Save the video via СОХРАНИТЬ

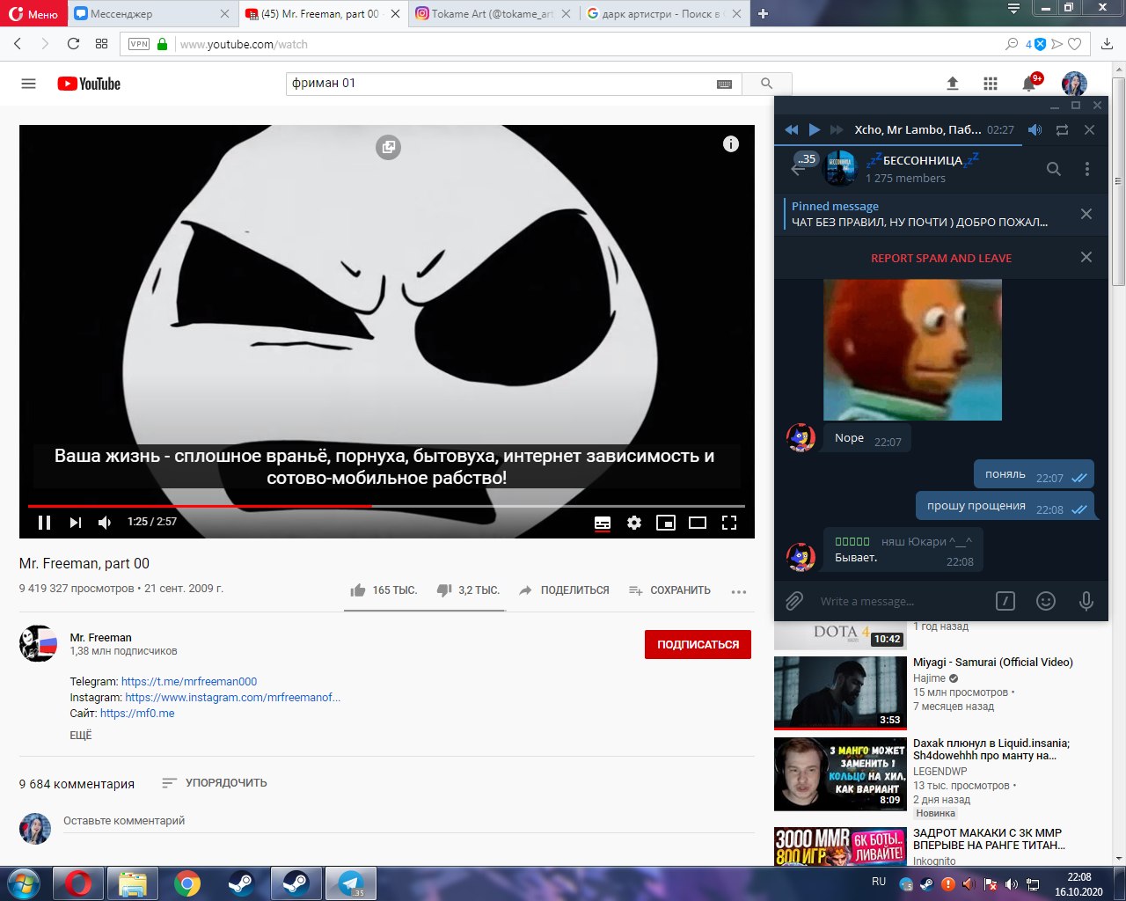tap(669, 590)
